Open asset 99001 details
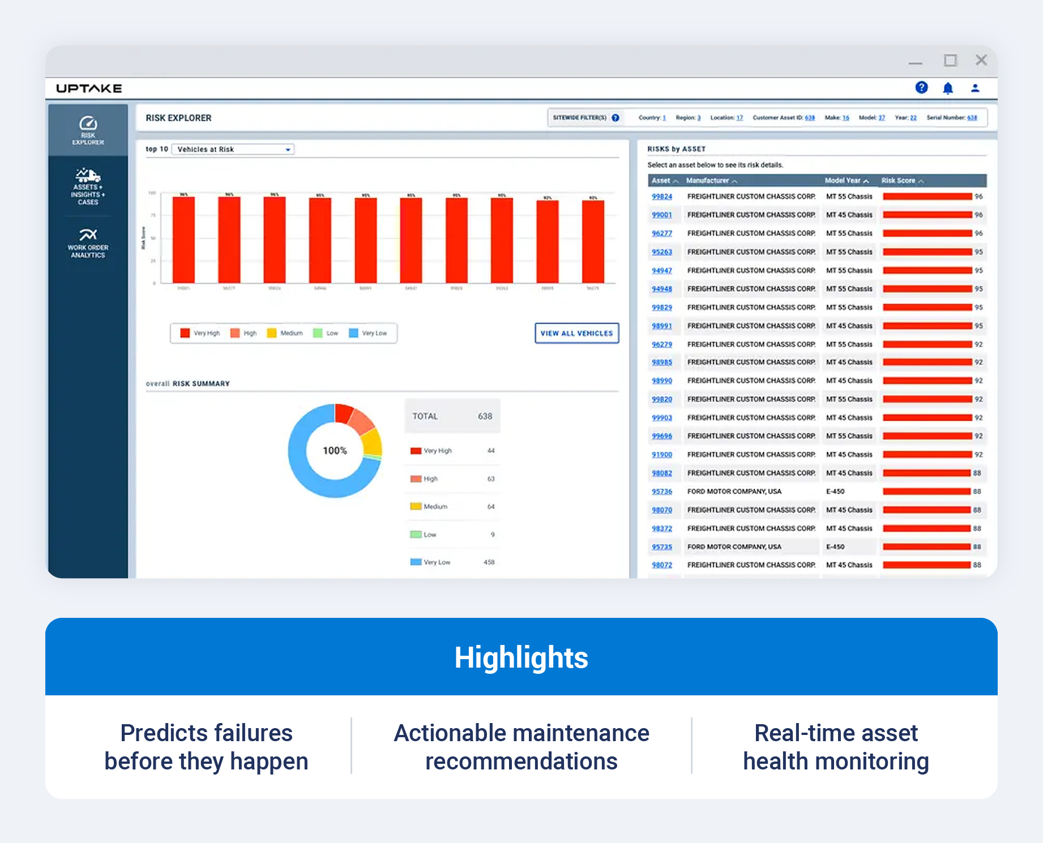Screen dimensions: 1043x843 (x=662, y=215)
